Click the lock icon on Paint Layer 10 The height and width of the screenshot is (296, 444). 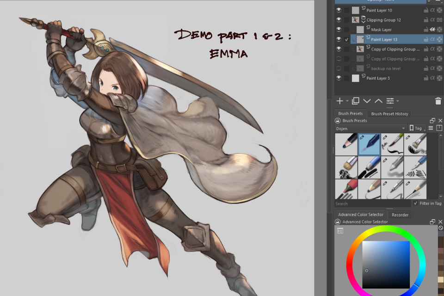[x=425, y=10]
